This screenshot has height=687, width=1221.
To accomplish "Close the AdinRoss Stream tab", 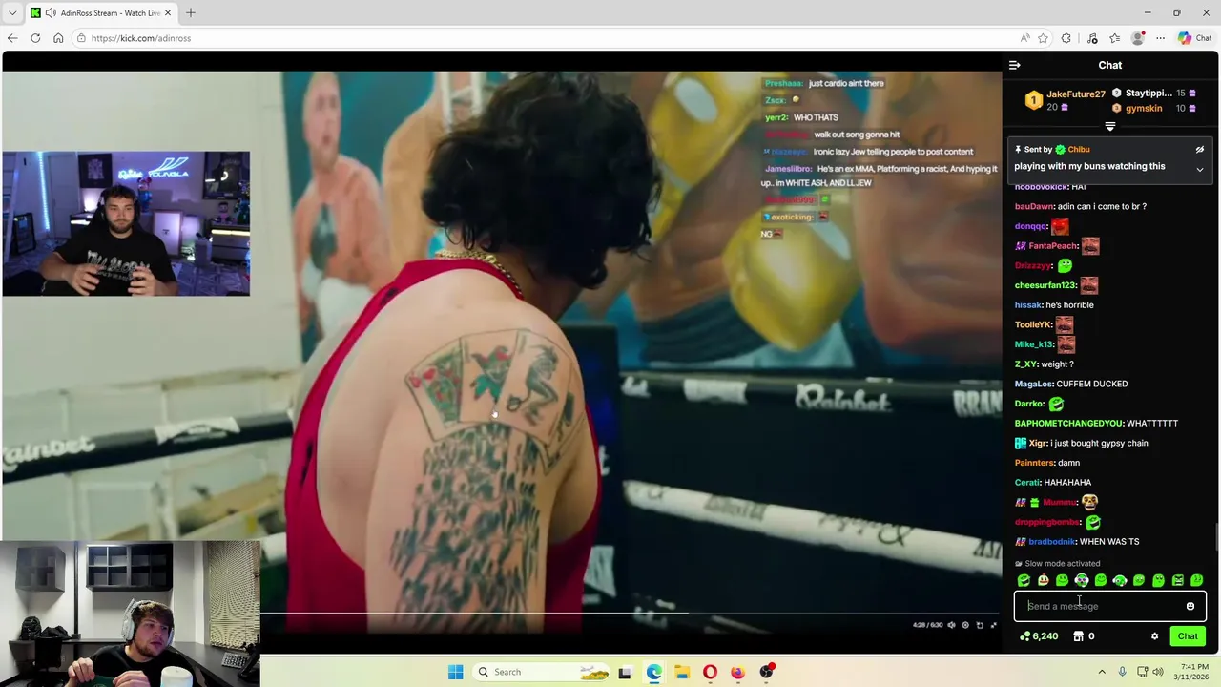I will pos(169,12).
